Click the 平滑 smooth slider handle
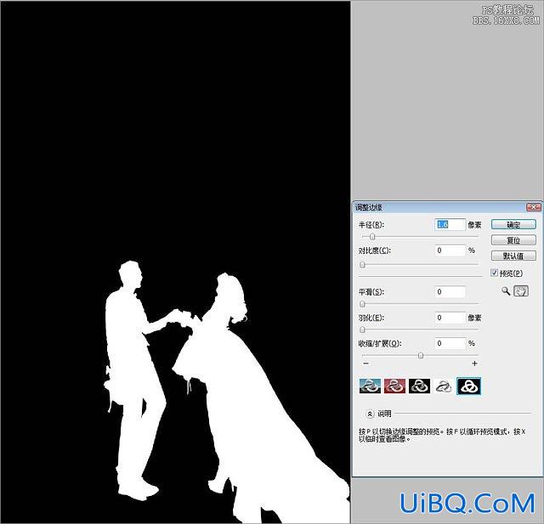This screenshot has width=544, height=524. 363,304
